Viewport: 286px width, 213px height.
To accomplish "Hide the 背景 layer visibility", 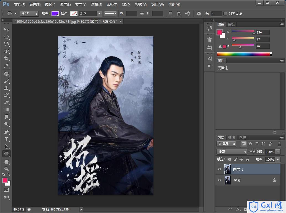I will point(220,180).
